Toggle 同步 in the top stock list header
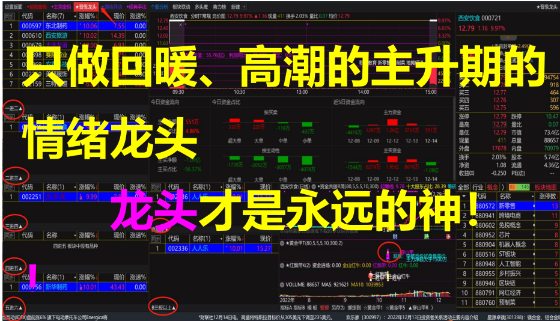Screen dimensions: 560x321 coord(10,16)
